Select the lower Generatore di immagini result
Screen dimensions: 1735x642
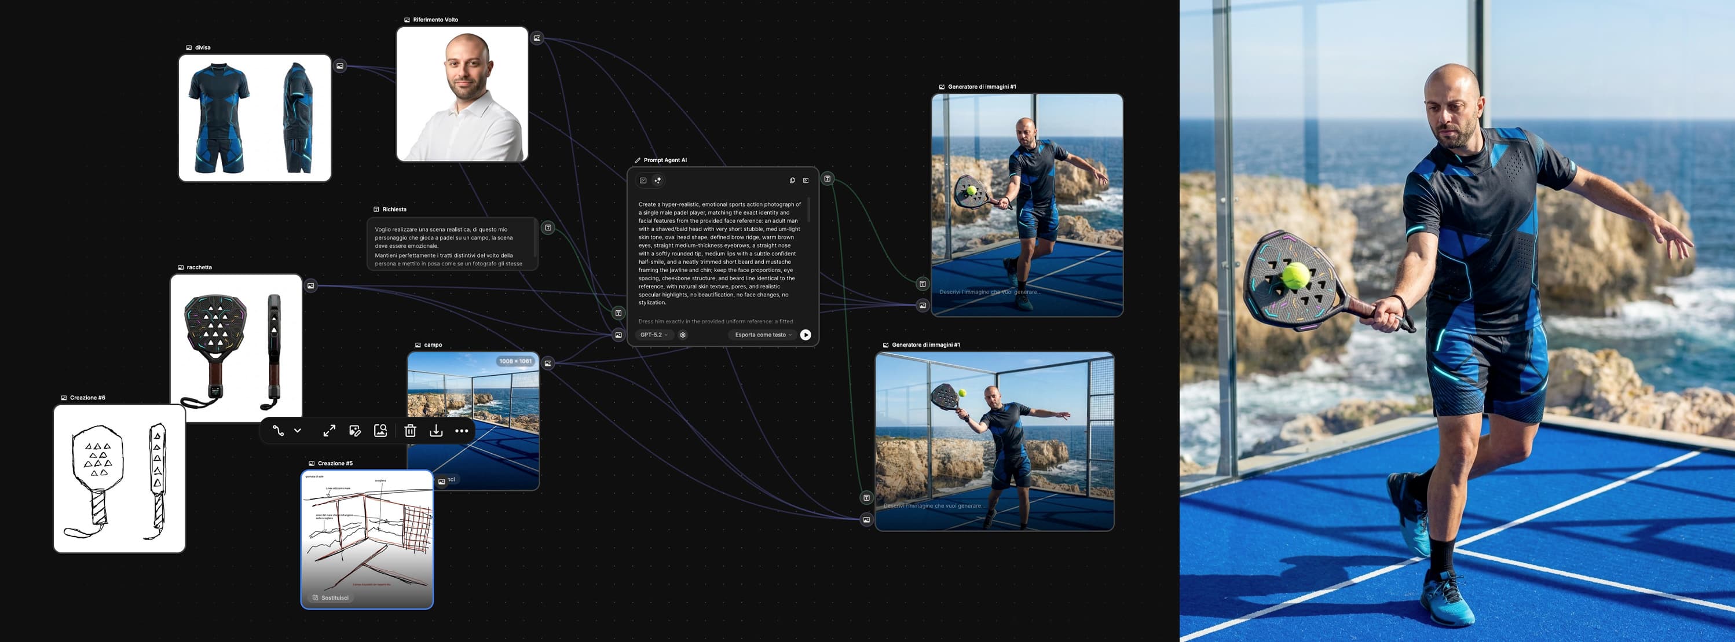pos(994,442)
